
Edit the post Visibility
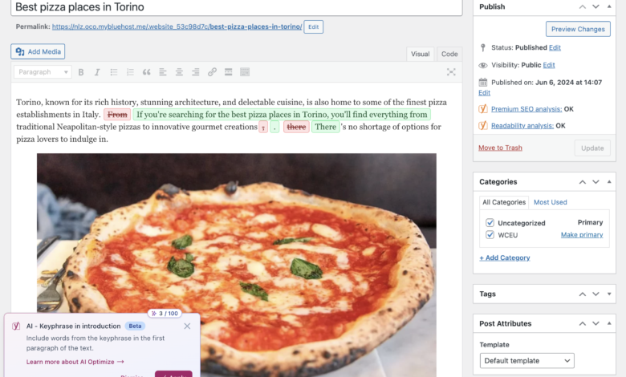(x=548, y=65)
